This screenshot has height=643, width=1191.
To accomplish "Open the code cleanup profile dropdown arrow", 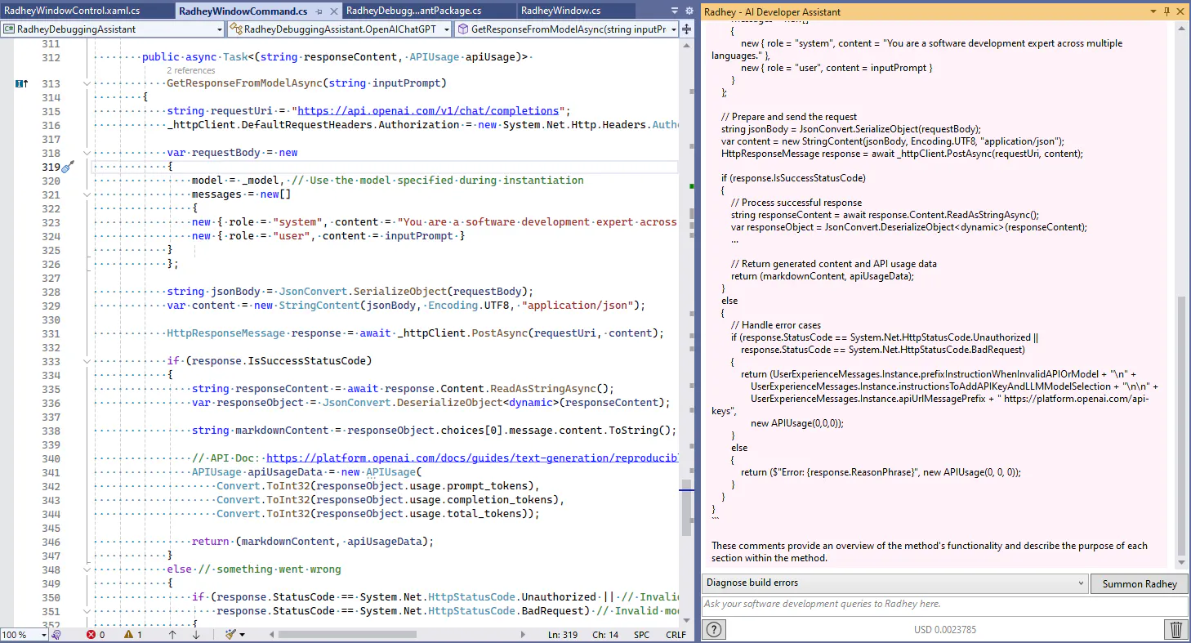I will (243, 635).
